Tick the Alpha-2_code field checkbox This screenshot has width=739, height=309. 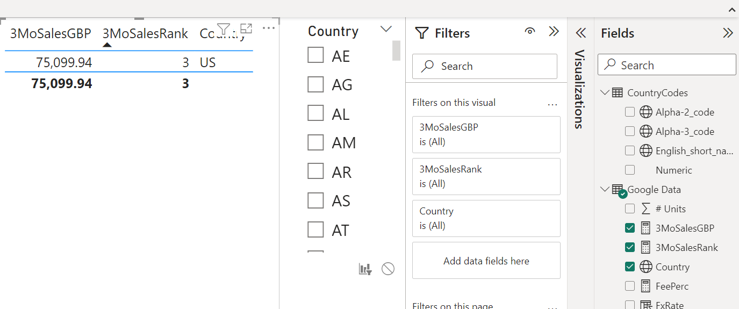(630, 112)
